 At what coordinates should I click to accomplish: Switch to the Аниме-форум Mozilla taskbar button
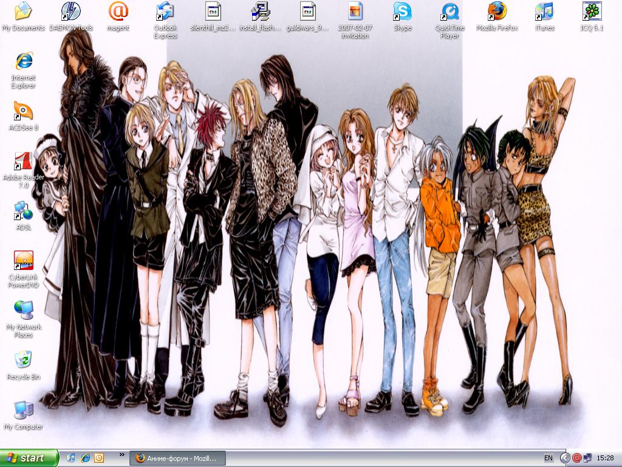178,458
